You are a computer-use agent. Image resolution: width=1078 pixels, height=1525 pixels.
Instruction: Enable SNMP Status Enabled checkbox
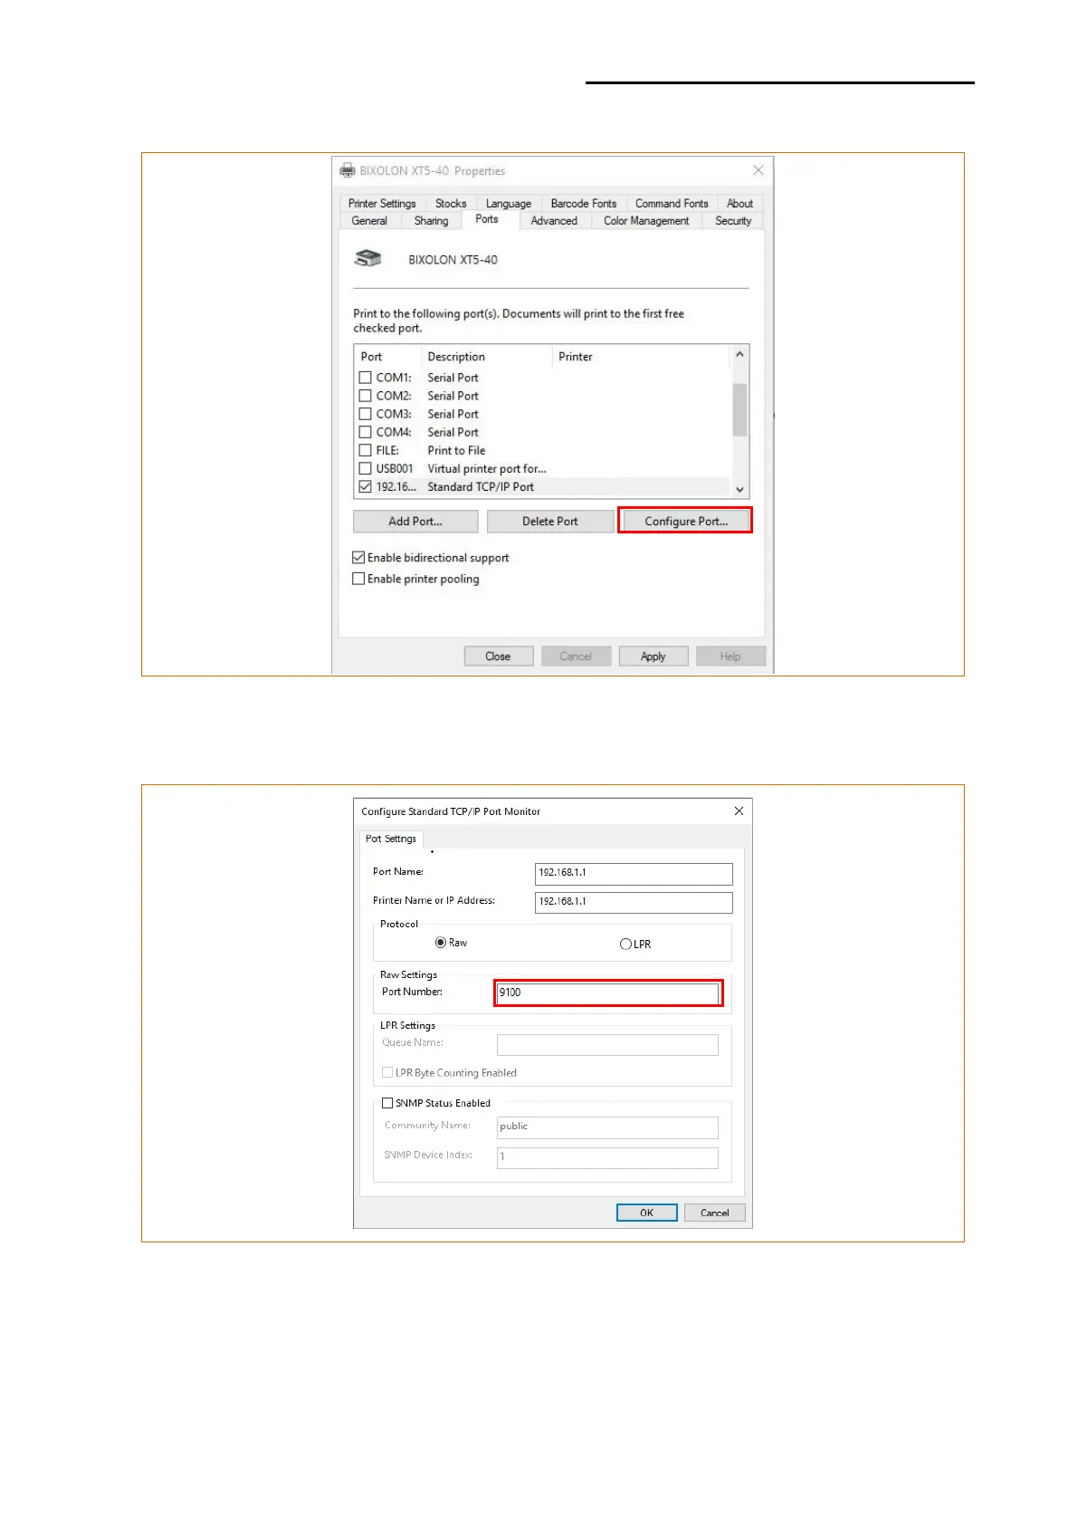click(x=387, y=1103)
